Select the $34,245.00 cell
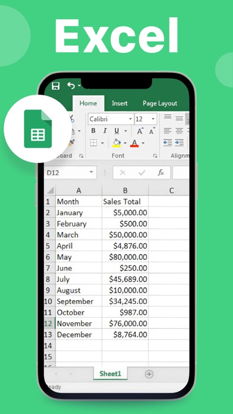The image size is (233, 414). [x=125, y=301]
